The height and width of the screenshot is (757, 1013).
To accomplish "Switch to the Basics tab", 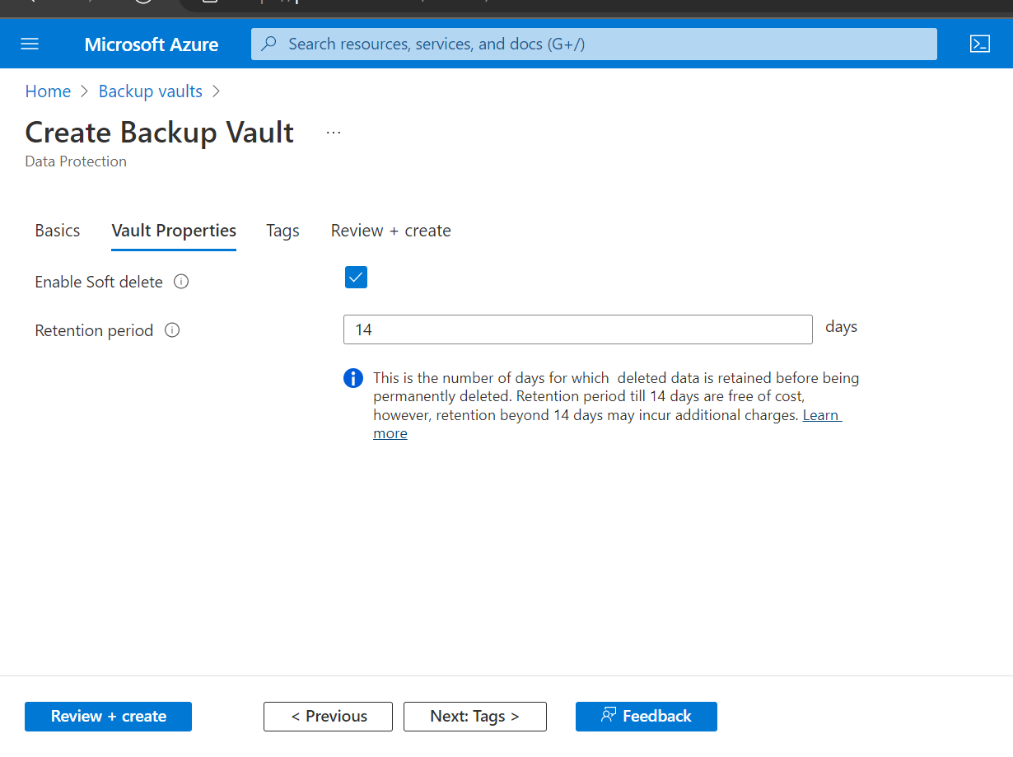I will (x=57, y=231).
